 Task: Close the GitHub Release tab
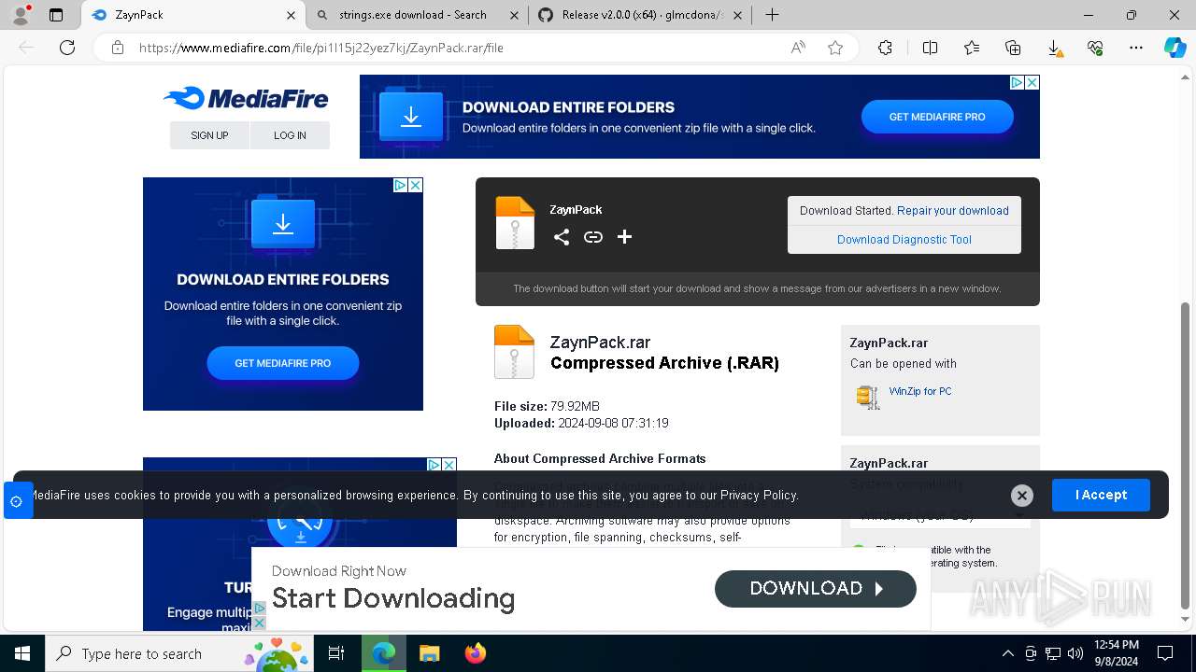point(737,15)
